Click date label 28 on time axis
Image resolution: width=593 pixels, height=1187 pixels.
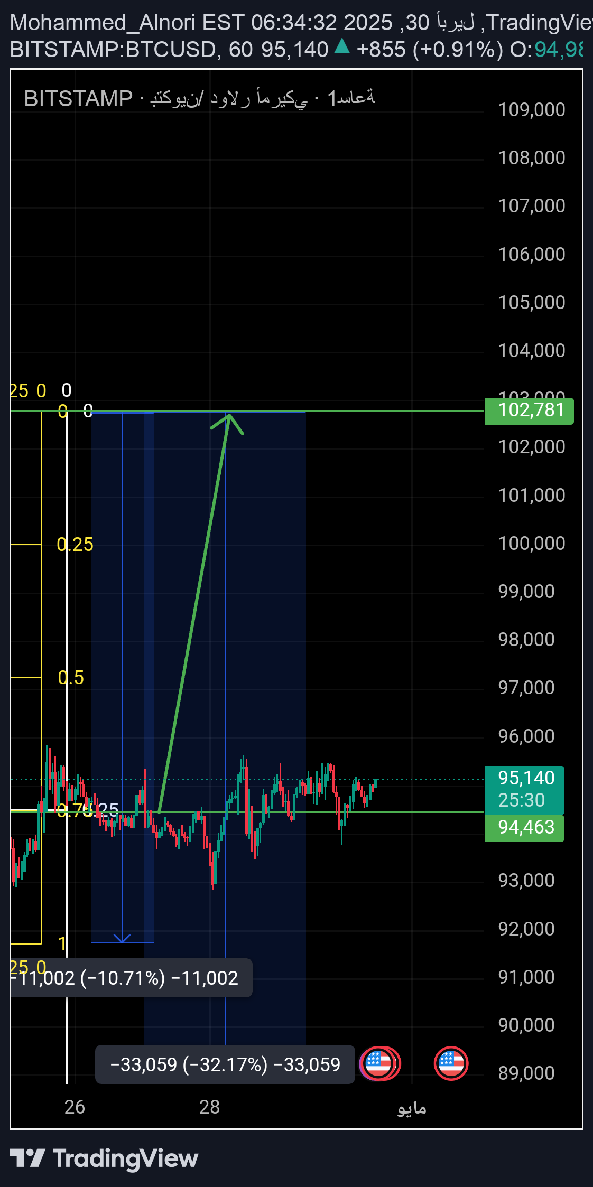pyautogui.click(x=209, y=1107)
